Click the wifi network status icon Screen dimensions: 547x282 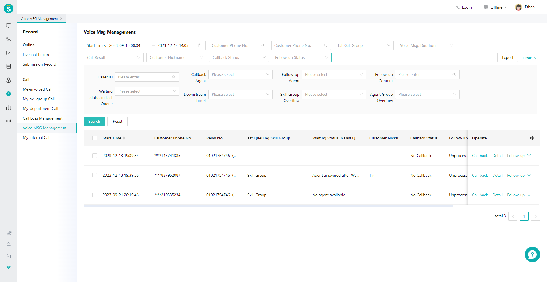click(x=9, y=268)
